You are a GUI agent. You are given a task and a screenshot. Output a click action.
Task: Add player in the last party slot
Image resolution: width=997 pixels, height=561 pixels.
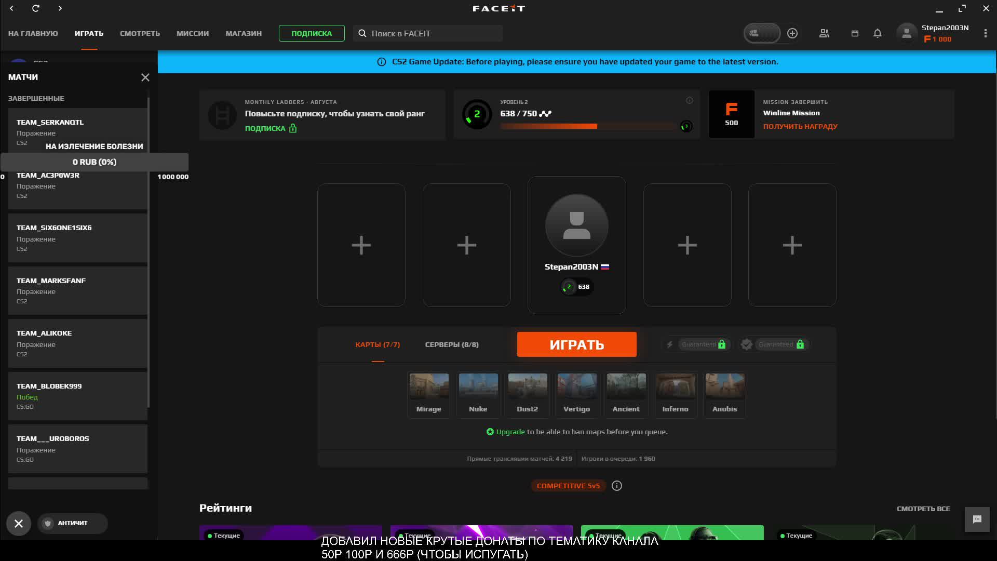point(792,245)
